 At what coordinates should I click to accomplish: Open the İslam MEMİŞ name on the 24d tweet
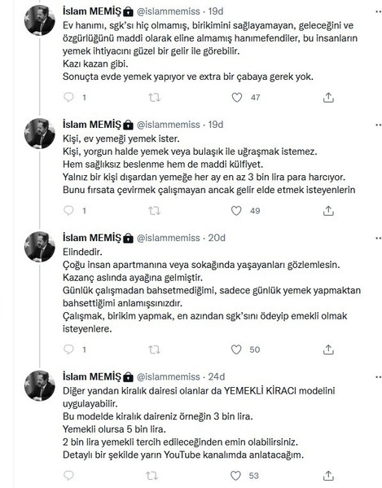[91, 376]
